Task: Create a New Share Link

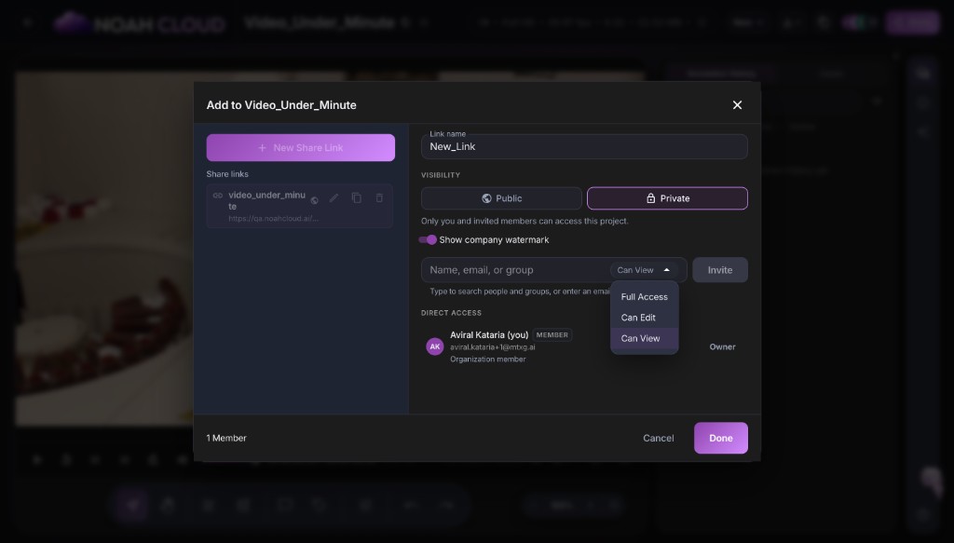Action: 301,148
